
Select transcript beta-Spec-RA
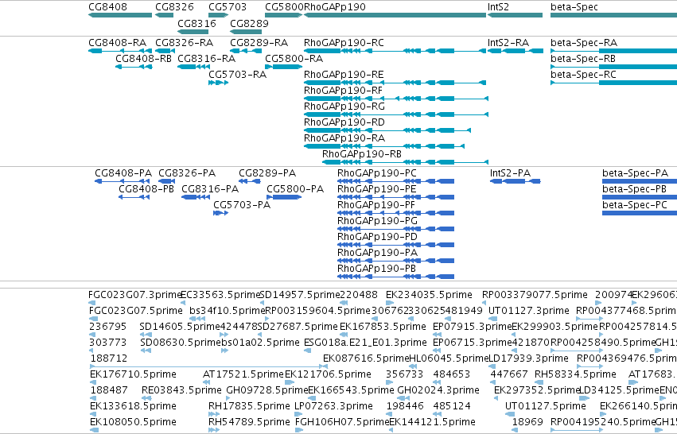tap(584, 43)
